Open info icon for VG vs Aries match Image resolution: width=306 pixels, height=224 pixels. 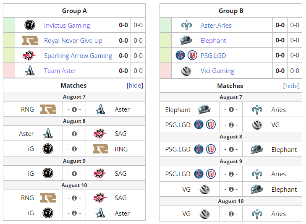click(x=231, y=214)
